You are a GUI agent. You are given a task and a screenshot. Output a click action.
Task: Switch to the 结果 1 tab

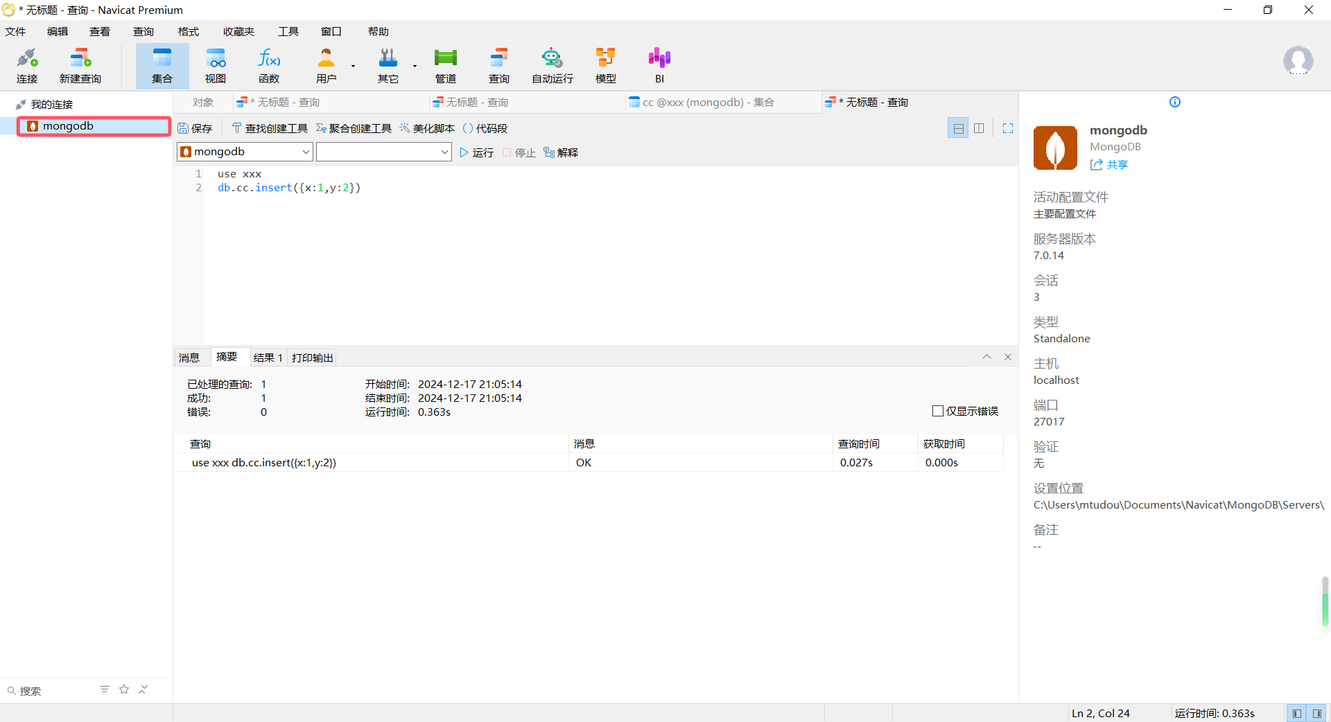coord(268,358)
